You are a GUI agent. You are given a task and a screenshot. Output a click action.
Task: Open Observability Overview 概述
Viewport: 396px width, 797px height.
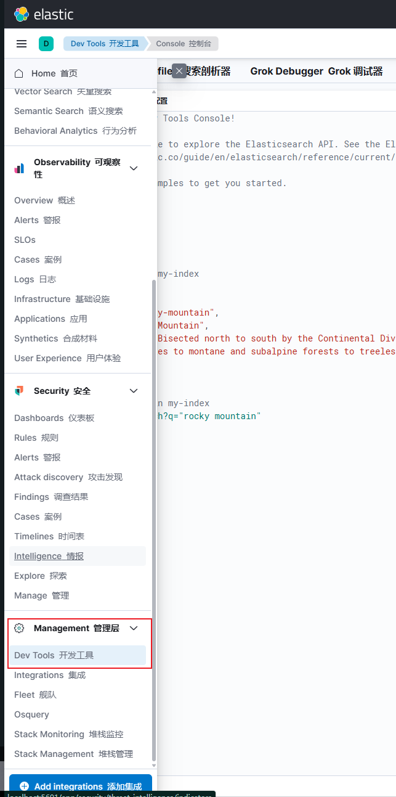[x=44, y=200]
